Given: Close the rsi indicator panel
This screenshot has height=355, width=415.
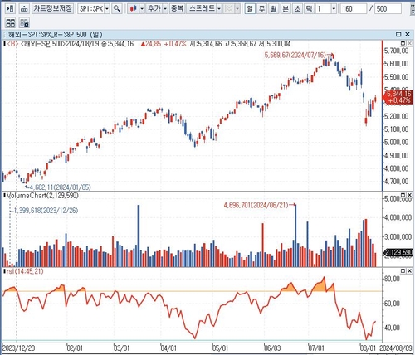Looking at the screenshot, I should [409, 270].
